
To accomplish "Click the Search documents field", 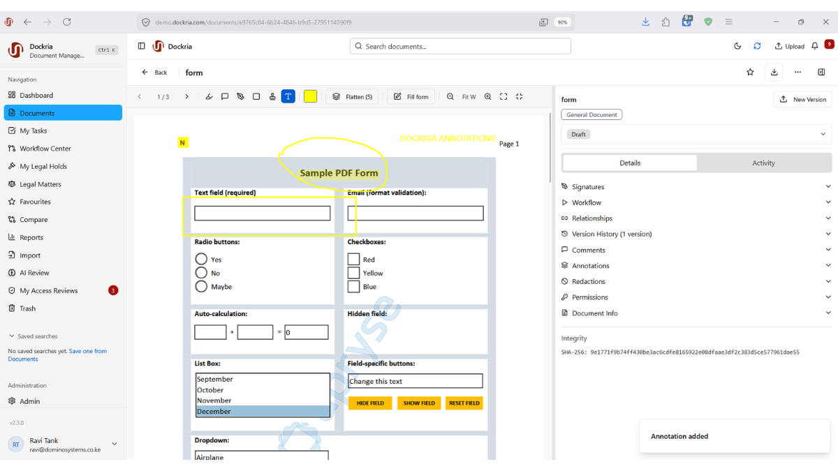I will (x=460, y=46).
